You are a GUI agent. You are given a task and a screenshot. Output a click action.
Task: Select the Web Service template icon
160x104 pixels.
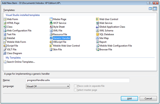[x=97, y=23]
